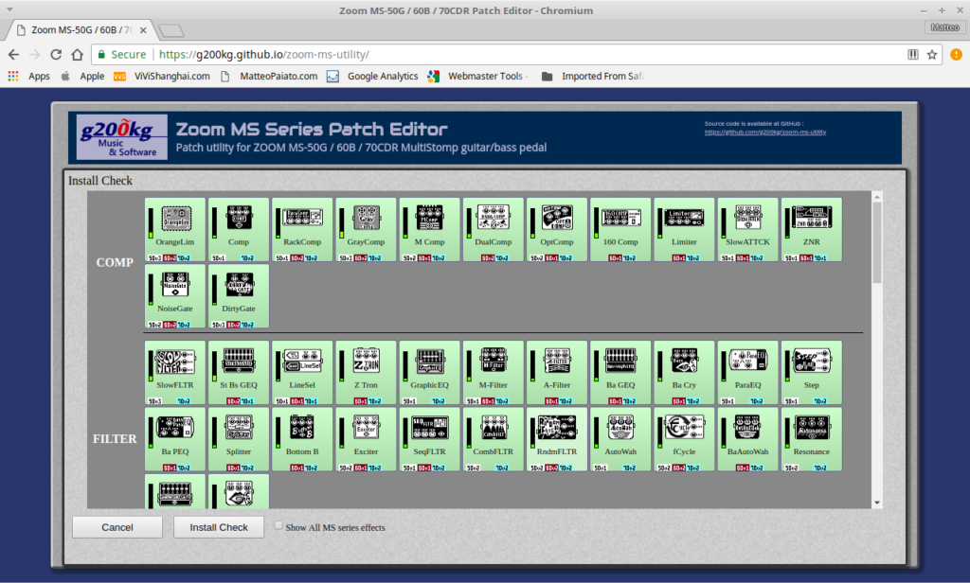The height and width of the screenshot is (583, 970).
Task: Open a new browser tab
Action: 171,30
